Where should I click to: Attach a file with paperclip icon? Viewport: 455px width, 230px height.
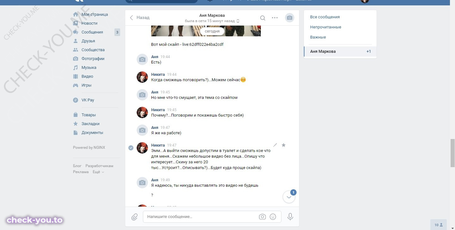tap(134, 217)
